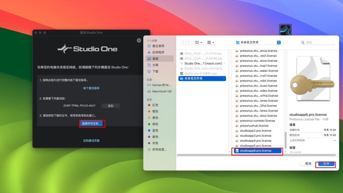Open the 线下激活指导 offline activation guide link
Viewport: 343px width, 193px height.
coord(91,88)
